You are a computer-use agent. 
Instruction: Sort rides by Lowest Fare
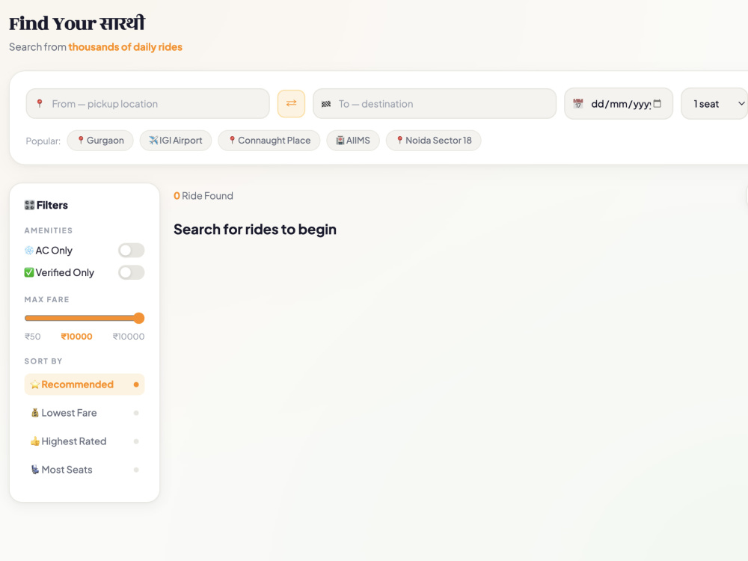pyautogui.click(x=85, y=413)
